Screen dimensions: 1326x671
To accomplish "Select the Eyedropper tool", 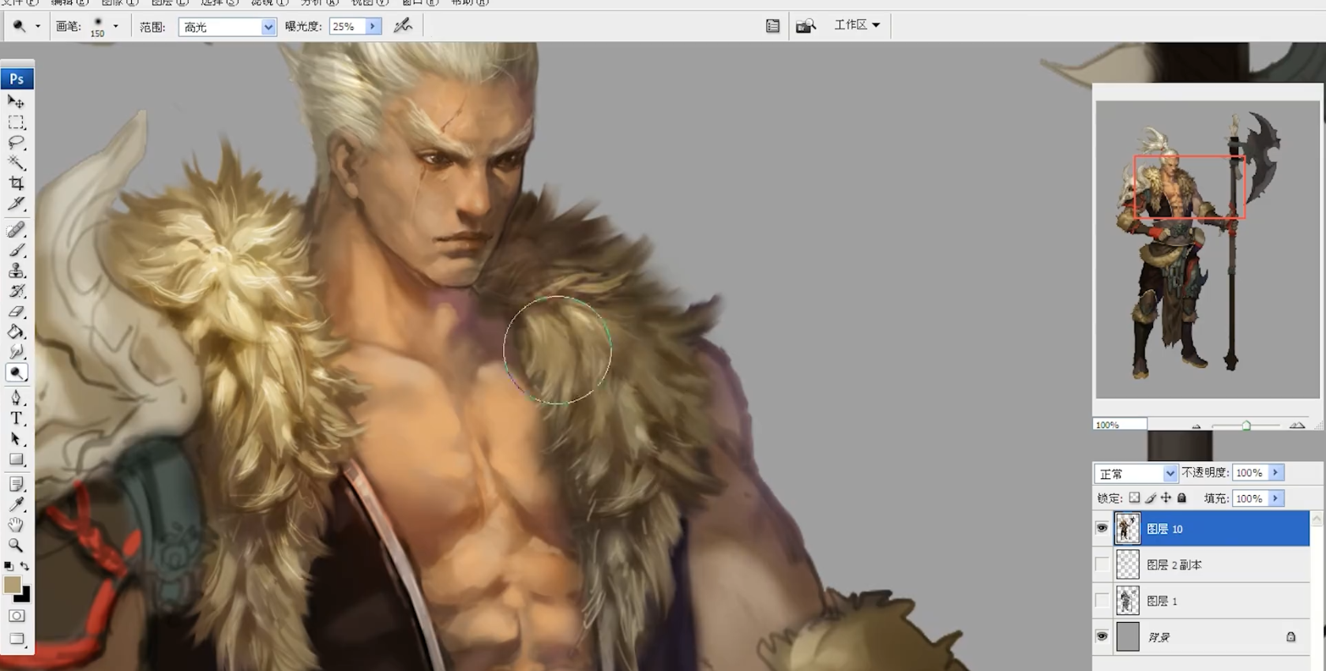I will [16, 504].
